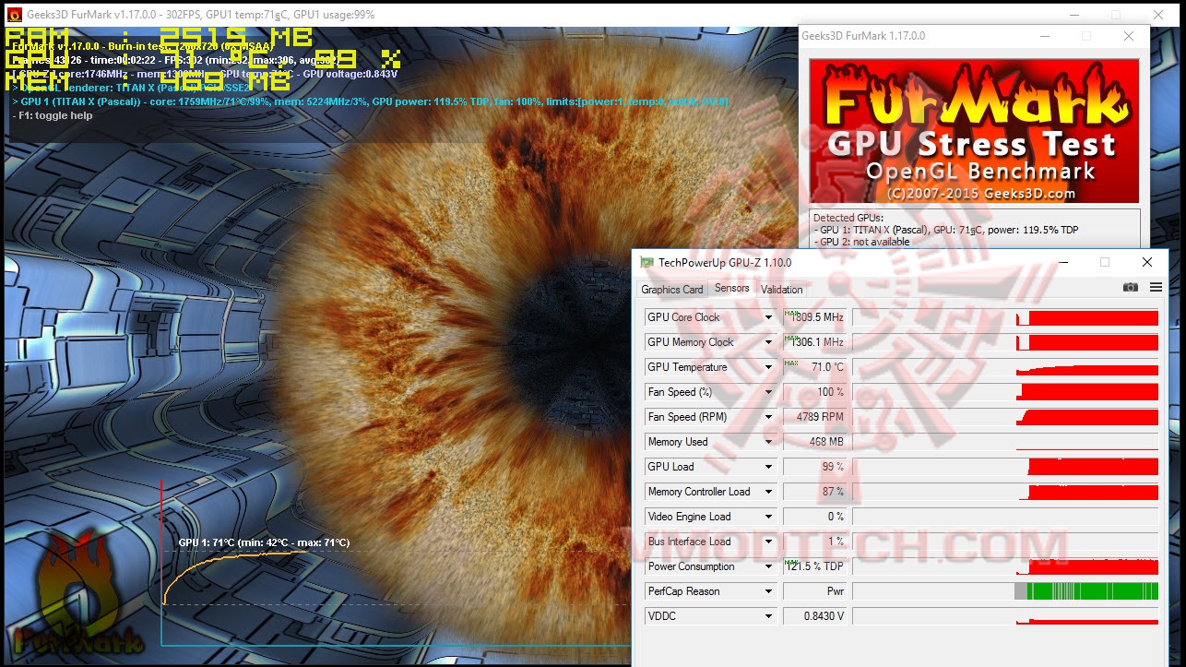Screen dimensions: 1186x667
Task: Open the Memory Controller Load dropdown
Action: [x=768, y=492]
